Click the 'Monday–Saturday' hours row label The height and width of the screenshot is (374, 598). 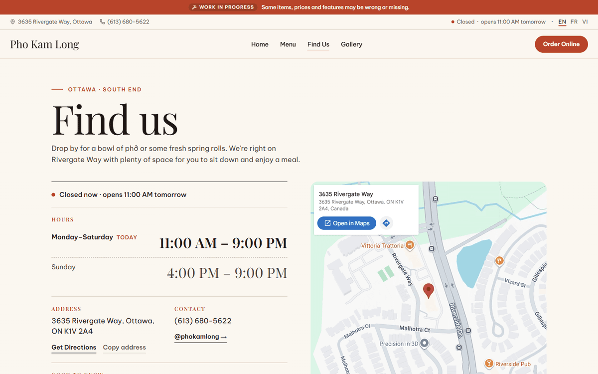[x=82, y=237]
